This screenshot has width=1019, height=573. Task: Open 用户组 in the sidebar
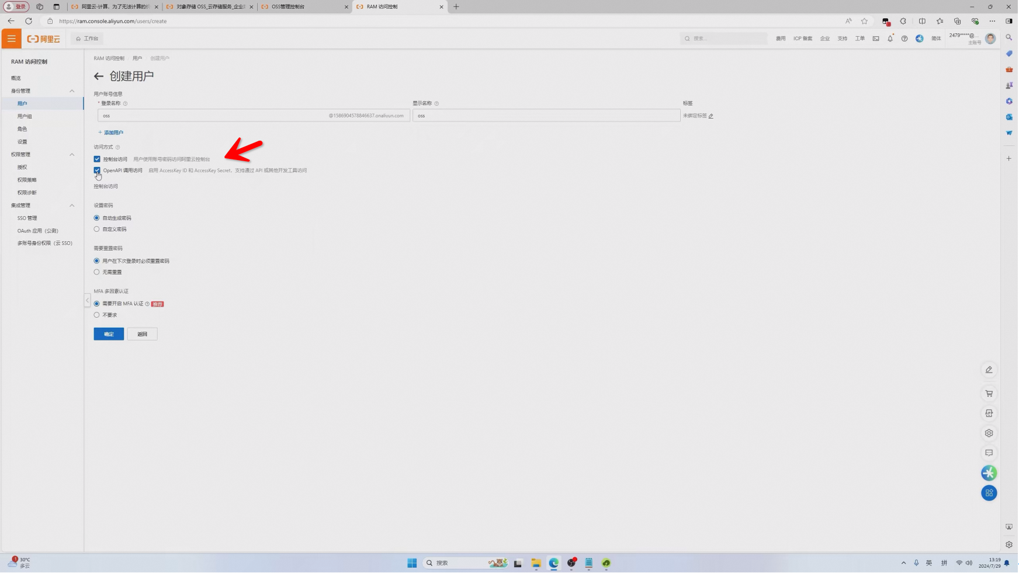(25, 117)
